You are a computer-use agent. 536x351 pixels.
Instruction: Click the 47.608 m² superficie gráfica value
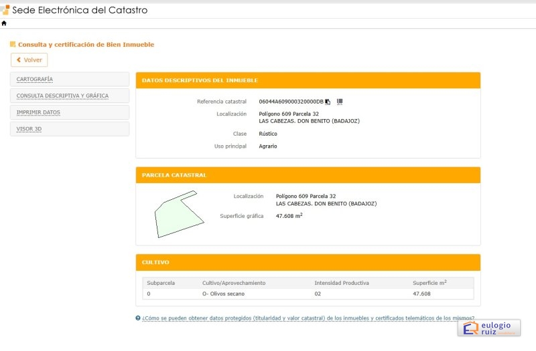[x=289, y=215]
